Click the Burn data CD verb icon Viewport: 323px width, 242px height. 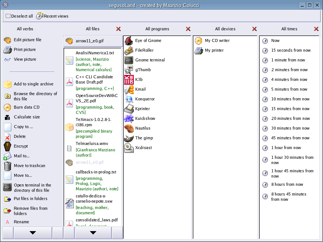[7, 107]
